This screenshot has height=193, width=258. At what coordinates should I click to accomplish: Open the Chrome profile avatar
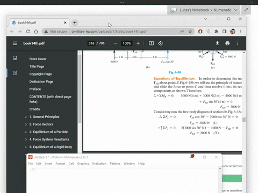[x=233, y=32]
